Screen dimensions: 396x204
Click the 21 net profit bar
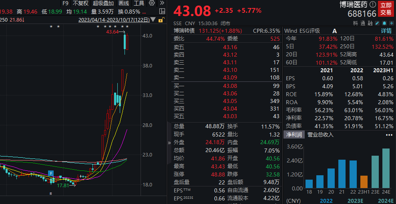tap(342, 174)
